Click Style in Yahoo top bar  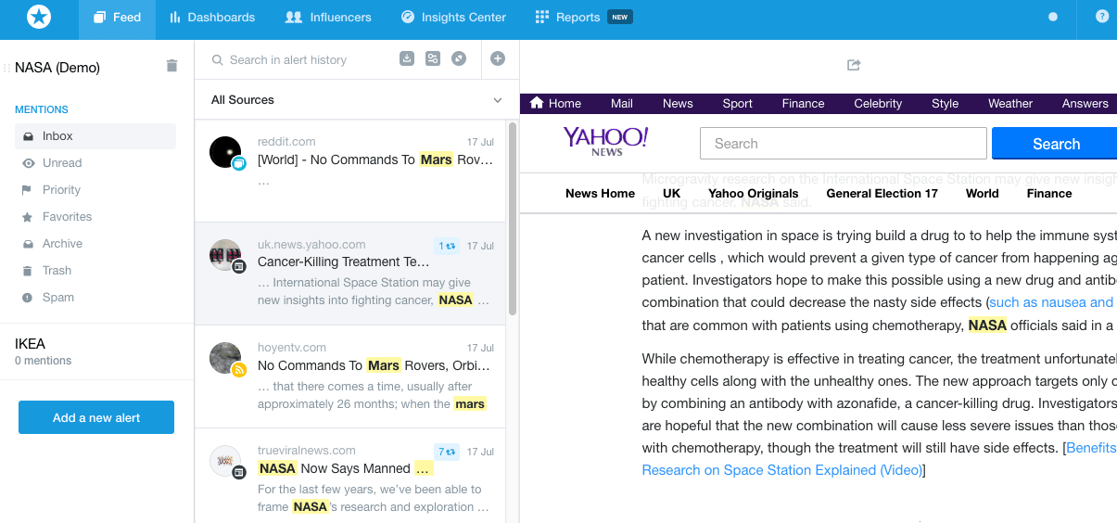[x=946, y=104]
